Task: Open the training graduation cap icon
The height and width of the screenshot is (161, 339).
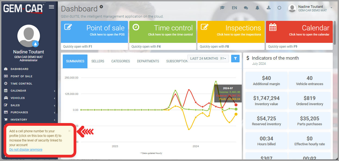Action: [222, 8]
